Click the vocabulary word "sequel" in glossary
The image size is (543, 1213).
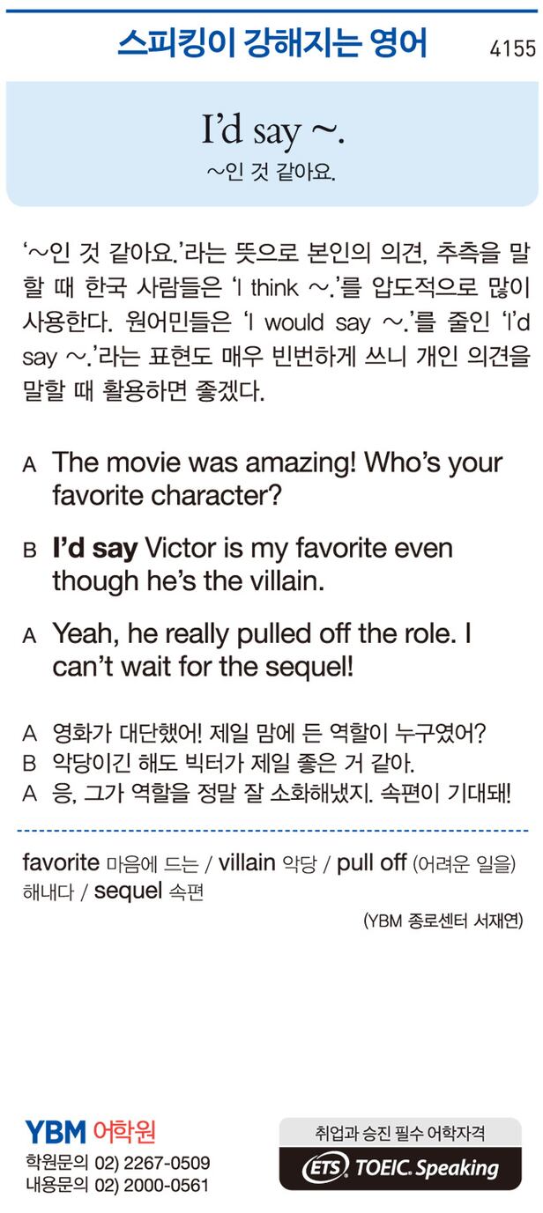point(128,891)
